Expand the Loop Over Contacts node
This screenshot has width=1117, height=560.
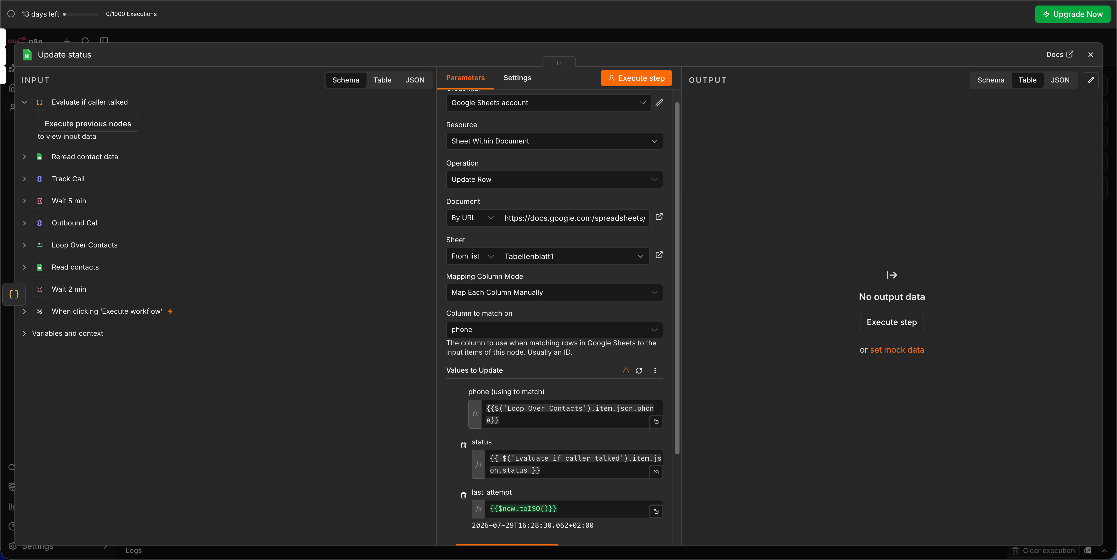(24, 245)
